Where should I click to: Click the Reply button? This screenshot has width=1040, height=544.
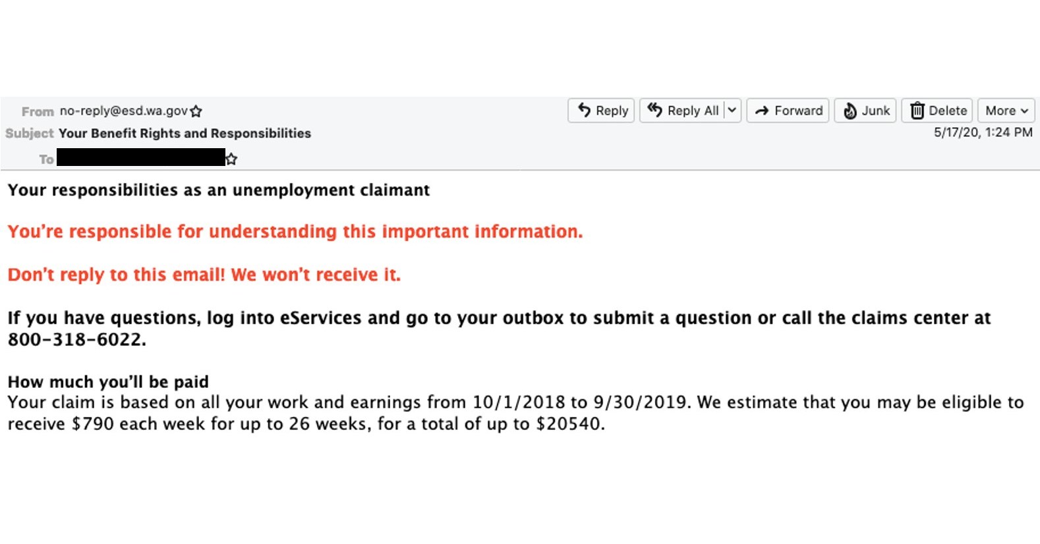(601, 111)
